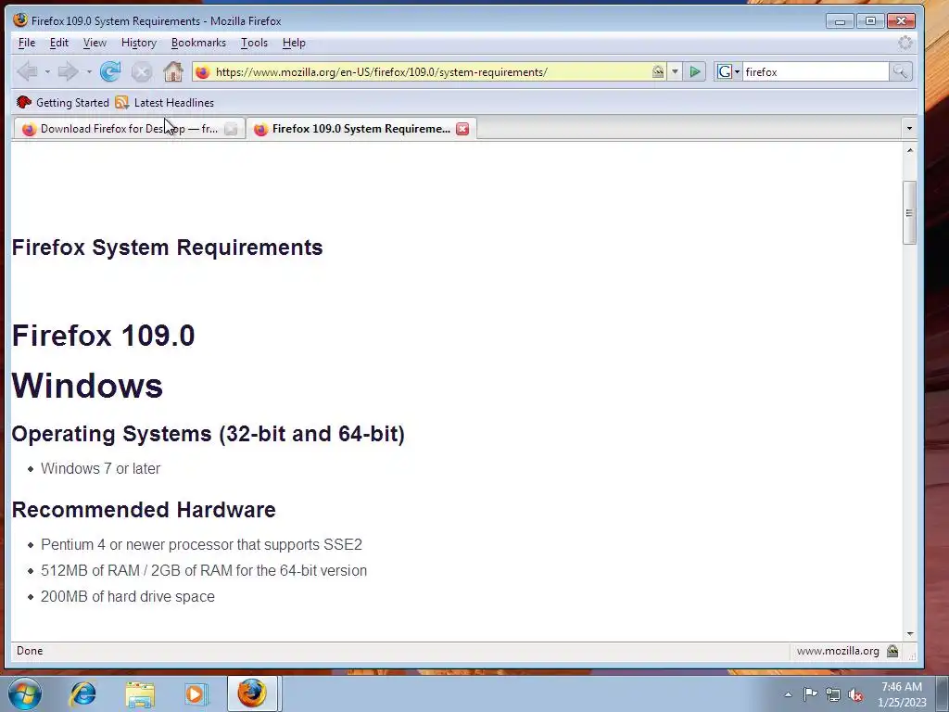This screenshot has height=712, width=949.
Task: Click the activity throbber icon
Action: coord(905,43)
